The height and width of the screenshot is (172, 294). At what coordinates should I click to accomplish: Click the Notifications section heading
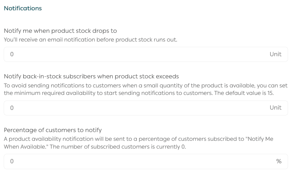23,8
